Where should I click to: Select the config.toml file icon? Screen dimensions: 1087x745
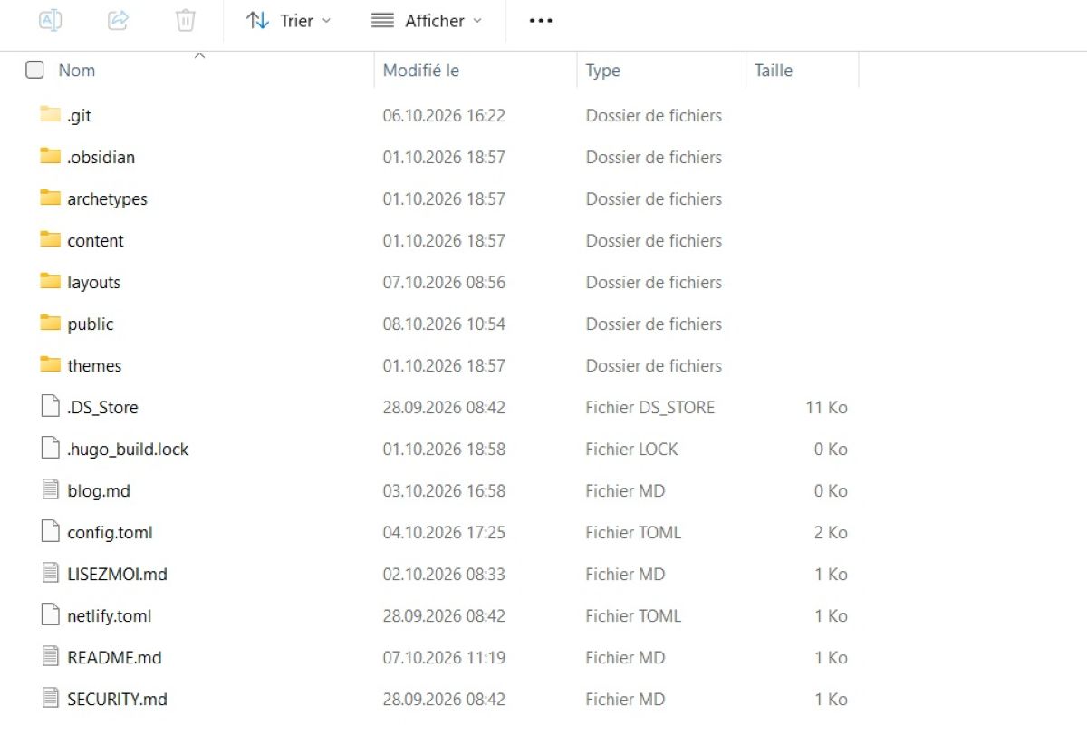tap(51, 532)
